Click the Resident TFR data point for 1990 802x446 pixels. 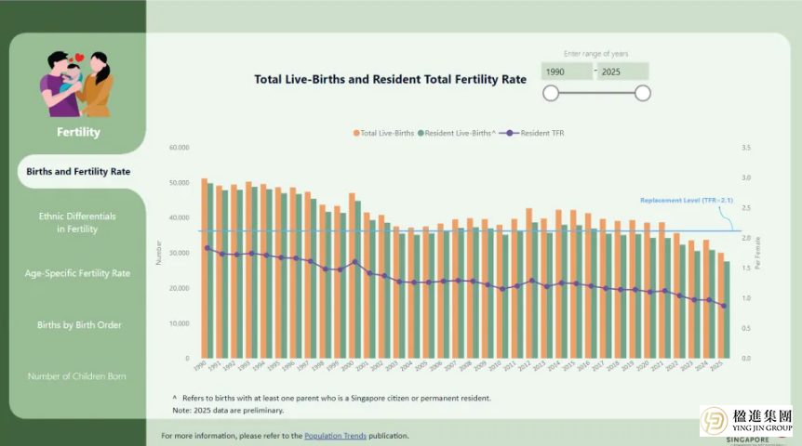207,248
